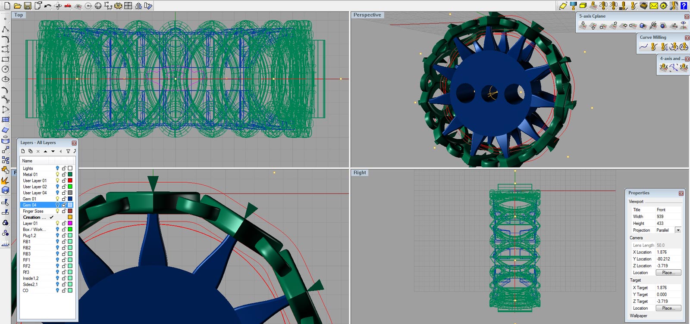
Task: Click the Place button for camera Location
Action: pyautogui.click(x=668, y=273)
